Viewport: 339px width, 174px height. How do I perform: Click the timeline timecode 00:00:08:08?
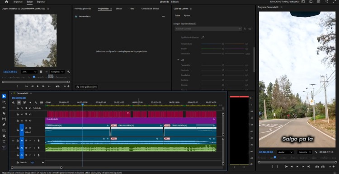[x=19, y=98]
